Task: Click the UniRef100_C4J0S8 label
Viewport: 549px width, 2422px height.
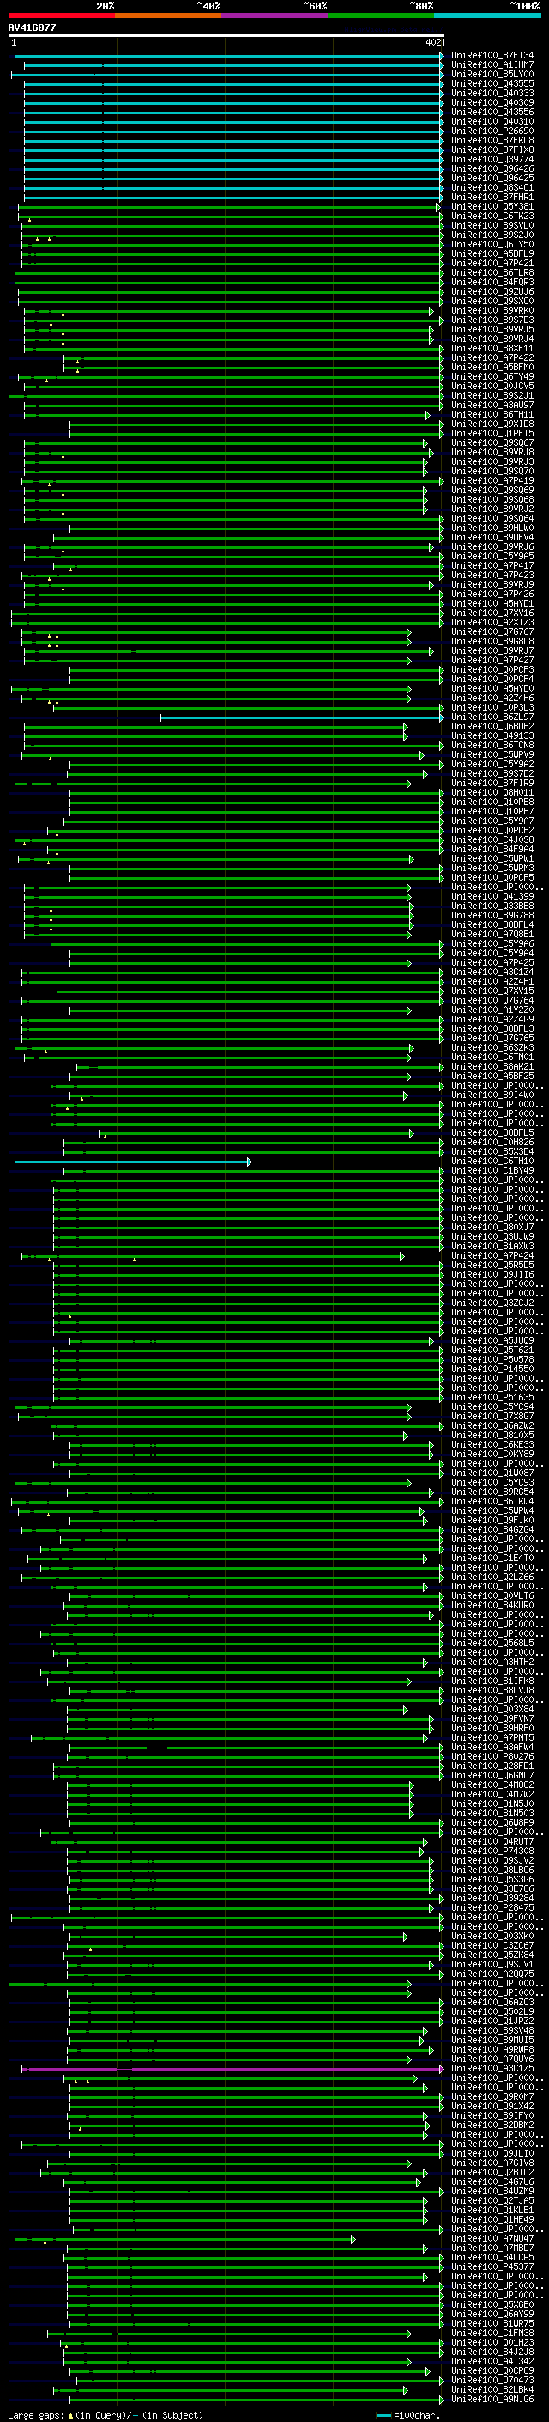Action: point(492,839)
